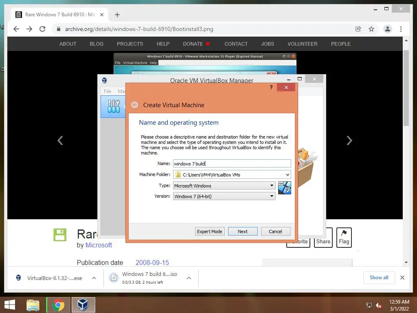Open a new Chrome tab

(117, 15)
